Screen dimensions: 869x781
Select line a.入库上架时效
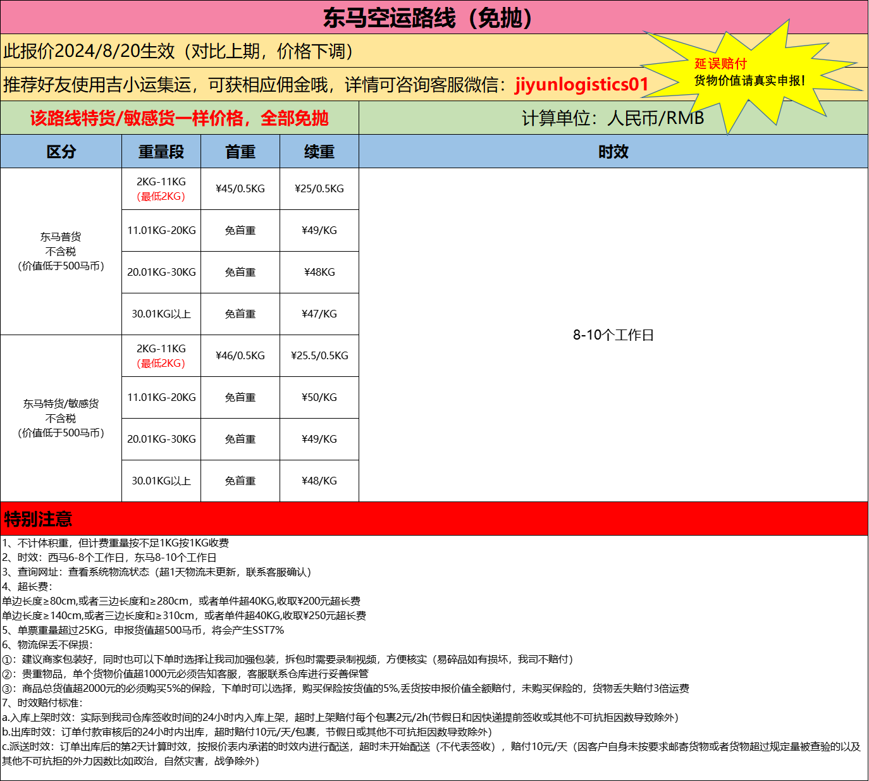[x=340, y=718]
